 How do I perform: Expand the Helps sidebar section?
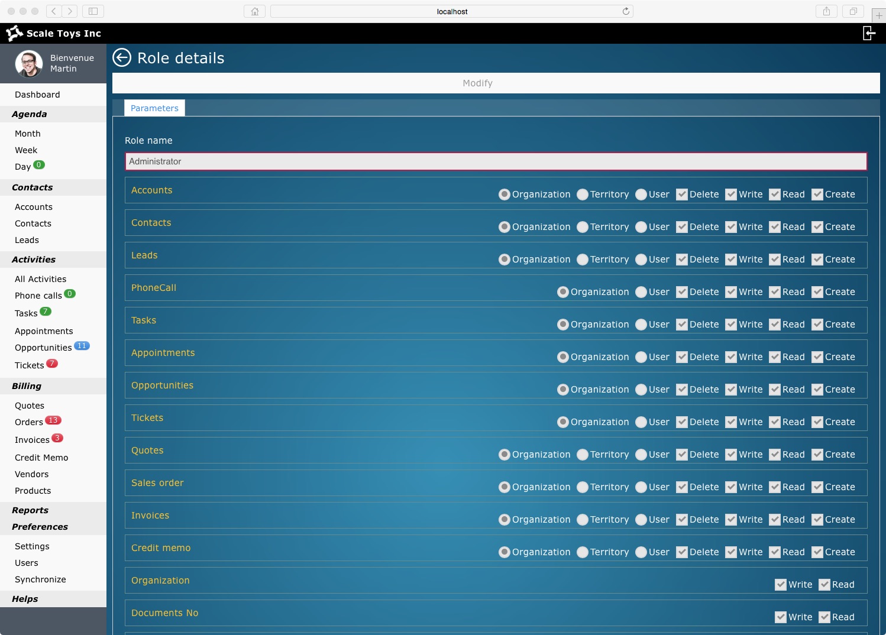tap(53, 599)
